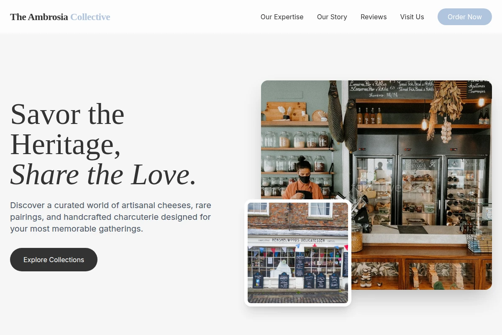
Task: Select Reviews in the navigation bar
Action: (374, 17)
